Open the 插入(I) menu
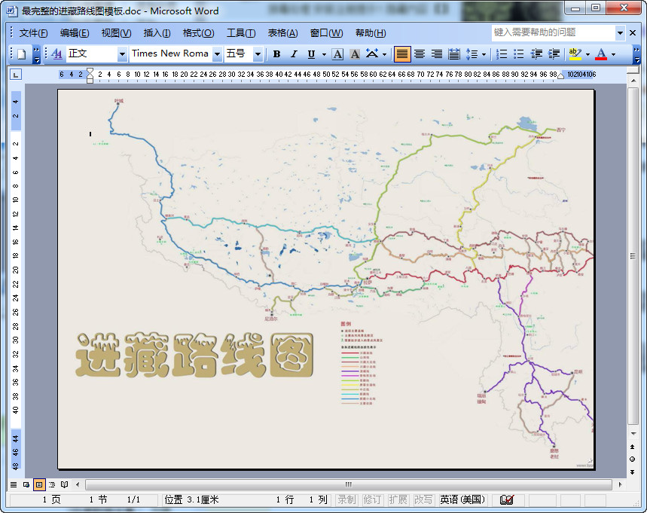The width and height of the screenshot is (647, 513). pyautogui.click(x=157, y=33)
